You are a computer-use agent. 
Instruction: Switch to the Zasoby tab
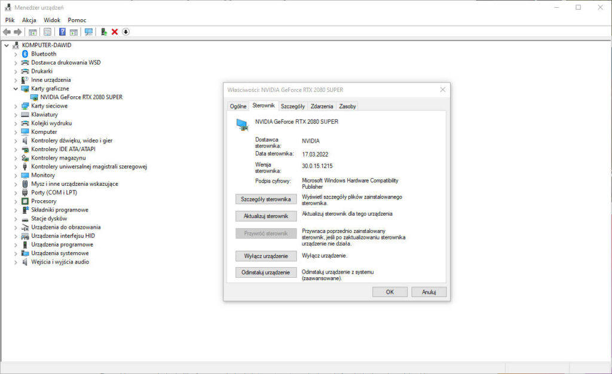tap(347, 106)
